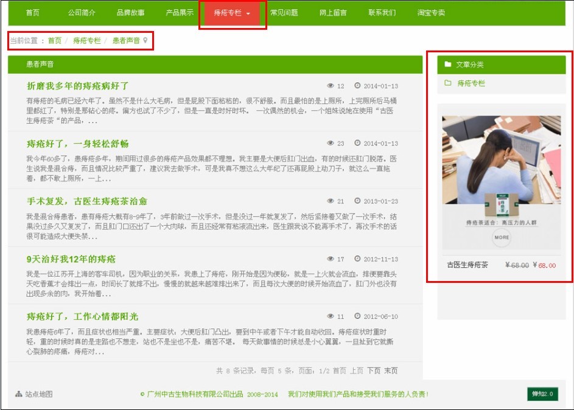This screenshot has height=410, width=574.
Task: Go to pagination 上页 link
Action: (357, 371)
